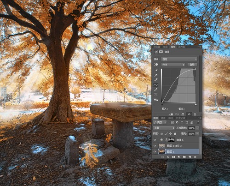Click the smooth curve values icon
This screenshot has height=186, width=230.
(x=156, y=94)
